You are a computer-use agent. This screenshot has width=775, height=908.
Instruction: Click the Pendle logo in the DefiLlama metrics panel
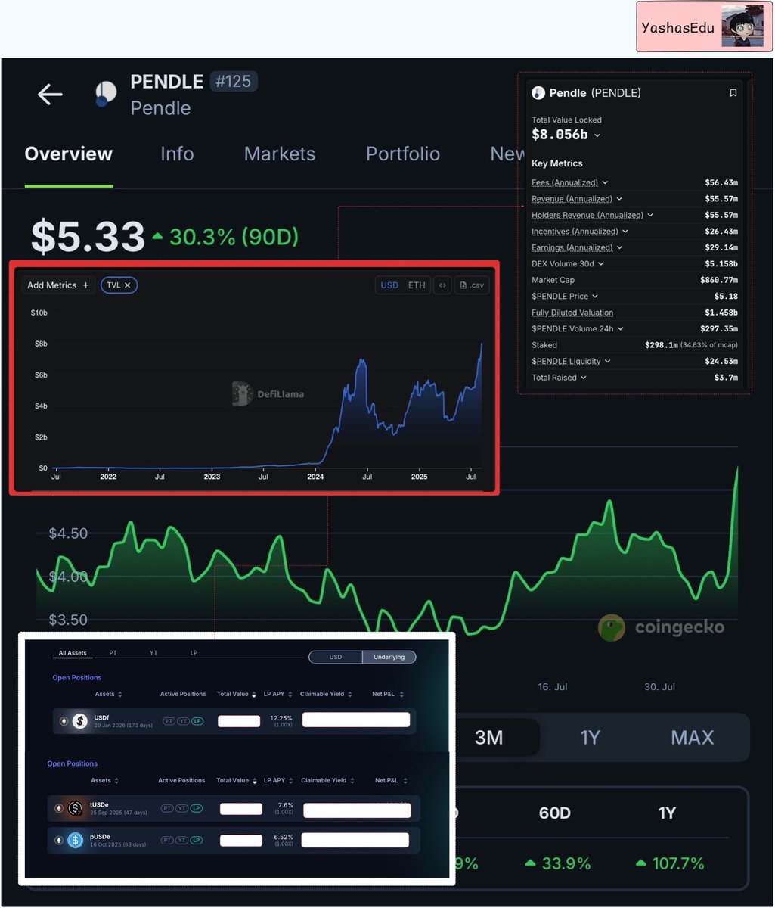click(538, 93)
